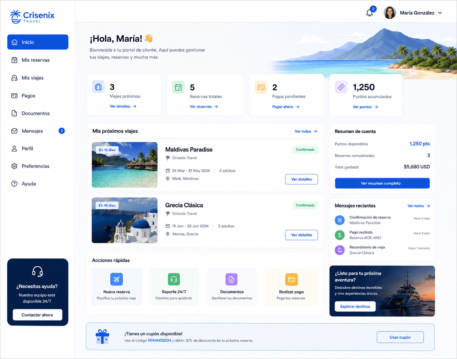Image resolution: width=457 pixels, height=359 pixels.
Task: Click the suitcase icon for Viajes próximos
Action: point(99,87)
